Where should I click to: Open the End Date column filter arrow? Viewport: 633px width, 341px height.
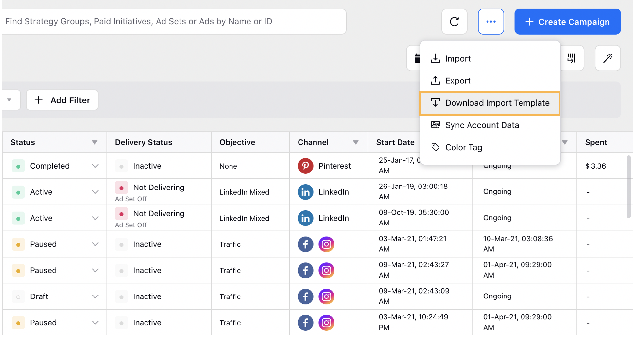pyautogui.click(x=565, y=142)
